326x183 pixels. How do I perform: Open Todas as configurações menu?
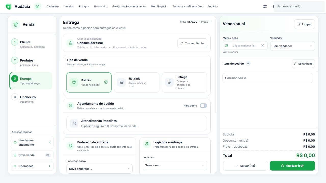(x=187, y=7)
